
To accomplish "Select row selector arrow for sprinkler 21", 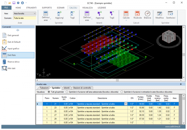I will pyautogui.click(x=37, y=104).
